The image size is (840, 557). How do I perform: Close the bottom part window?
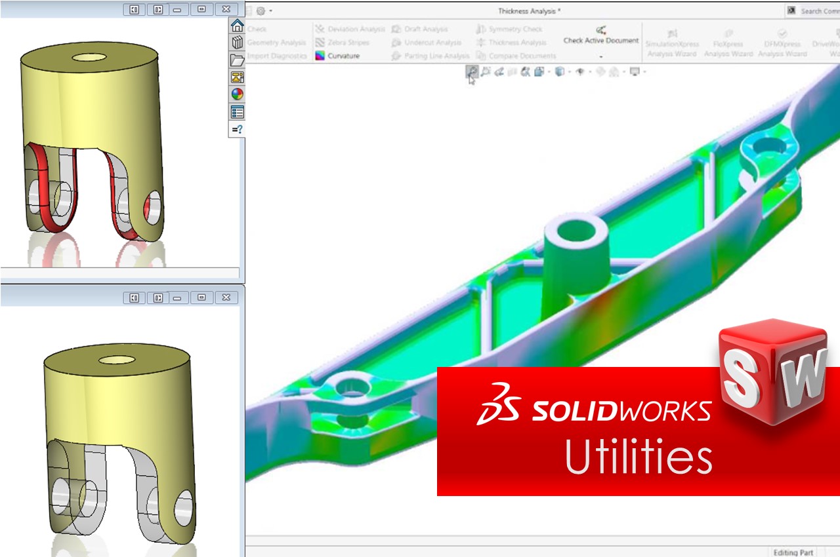(226, 298)
